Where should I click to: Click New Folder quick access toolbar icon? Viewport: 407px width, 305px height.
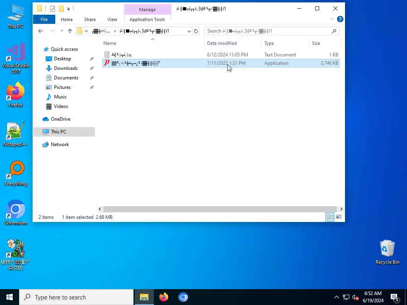61,9
